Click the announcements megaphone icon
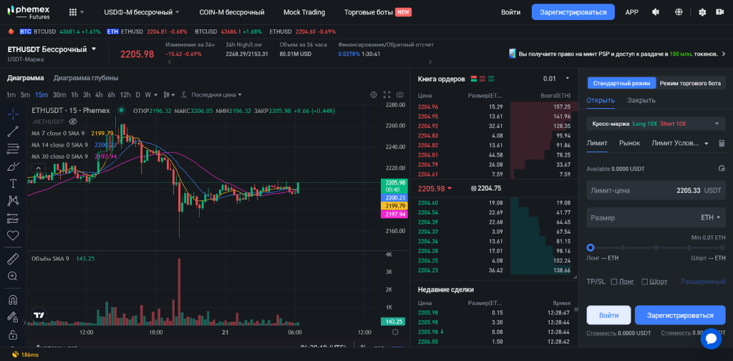Viewport: 733px width, 361px height. [x=656, y=12]
